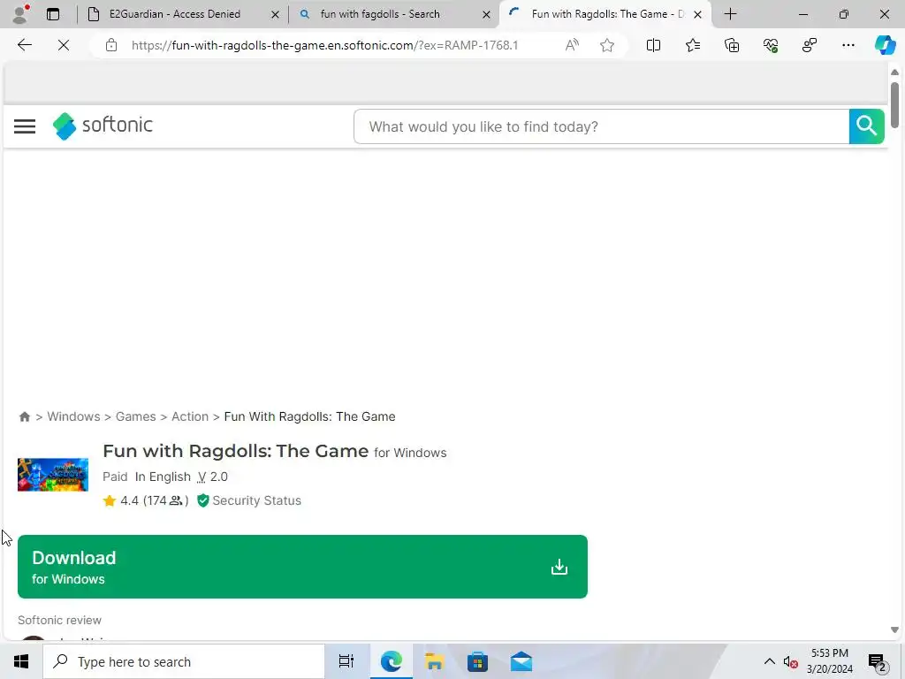Screen dimensions: 905x679
Task: Close the E2Guardian tab
Action: [x=276, y=14]
